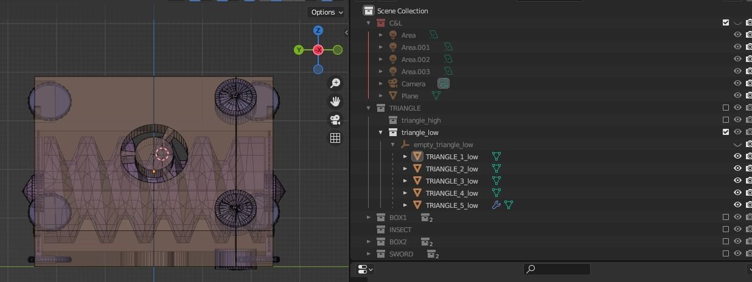
Task: Click the outliner search field
Action: coord(557,269)
